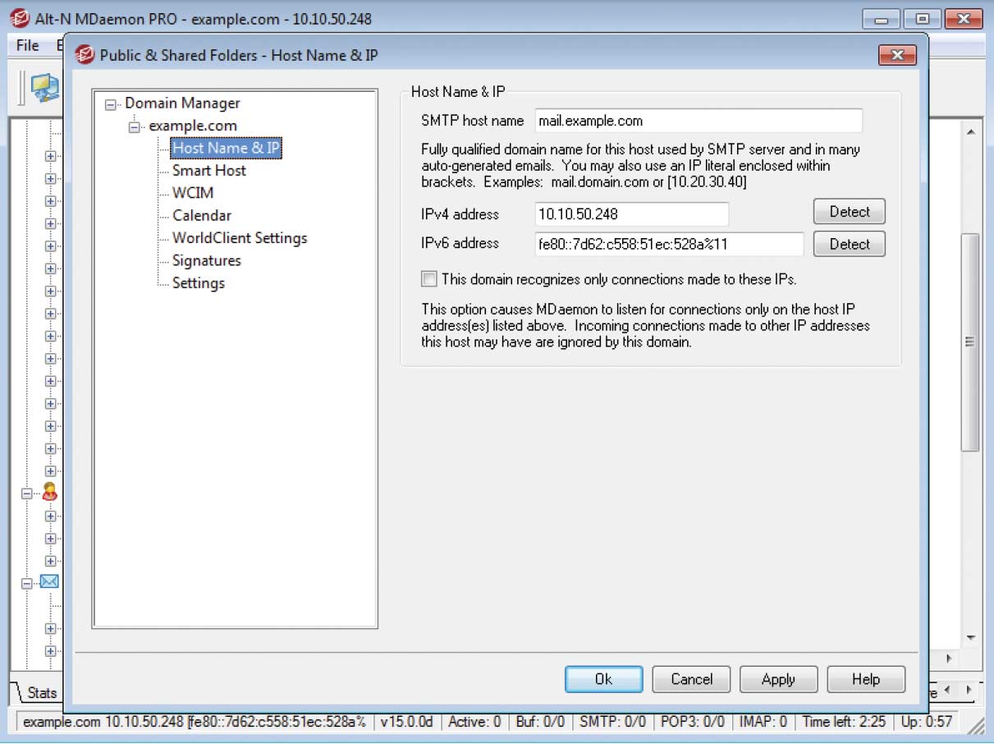Screen dimensions: 994x744
Task: Switch to the Stats tab
Action: (41, 692)
